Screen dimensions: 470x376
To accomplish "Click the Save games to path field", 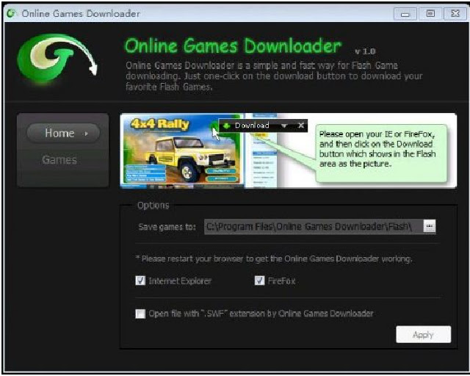I will tap(314, 226).
